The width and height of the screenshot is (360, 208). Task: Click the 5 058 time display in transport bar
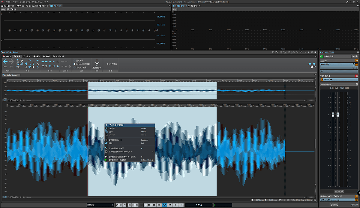pos(198,205)
